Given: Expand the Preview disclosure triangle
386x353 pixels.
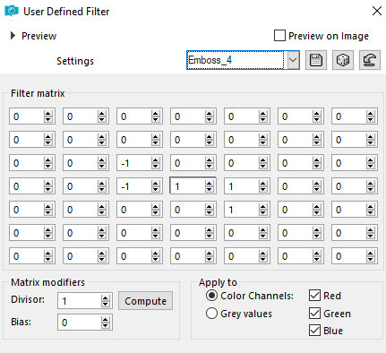Looking at the screenshot, I should tap(13, 36).
